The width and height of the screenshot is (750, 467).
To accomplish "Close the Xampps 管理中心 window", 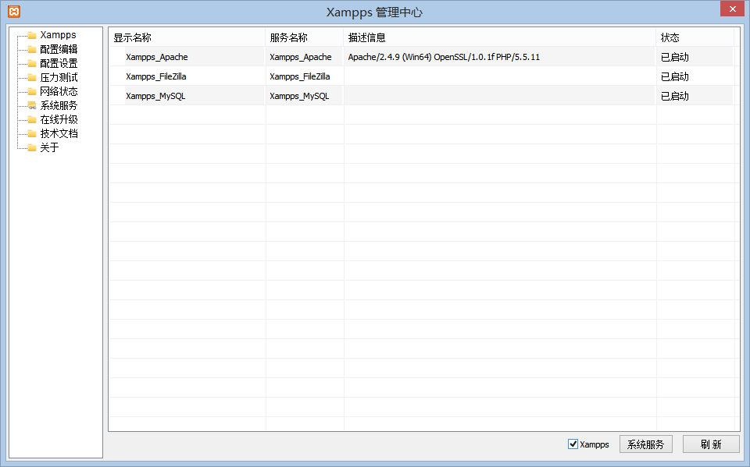I will (x=732, y=9).
